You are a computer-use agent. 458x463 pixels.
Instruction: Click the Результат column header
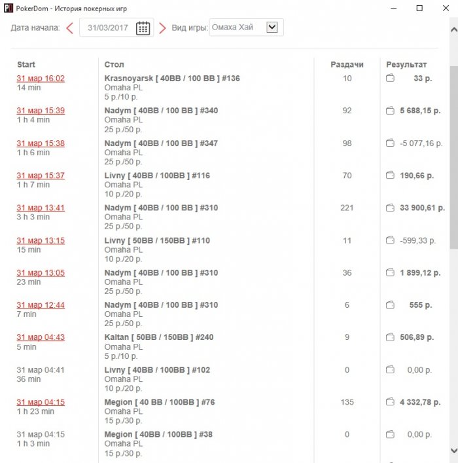click(x=406, y=64)
